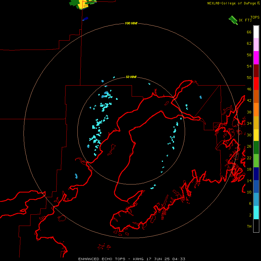Click the small navy echo below the top storm

(85, 19)
